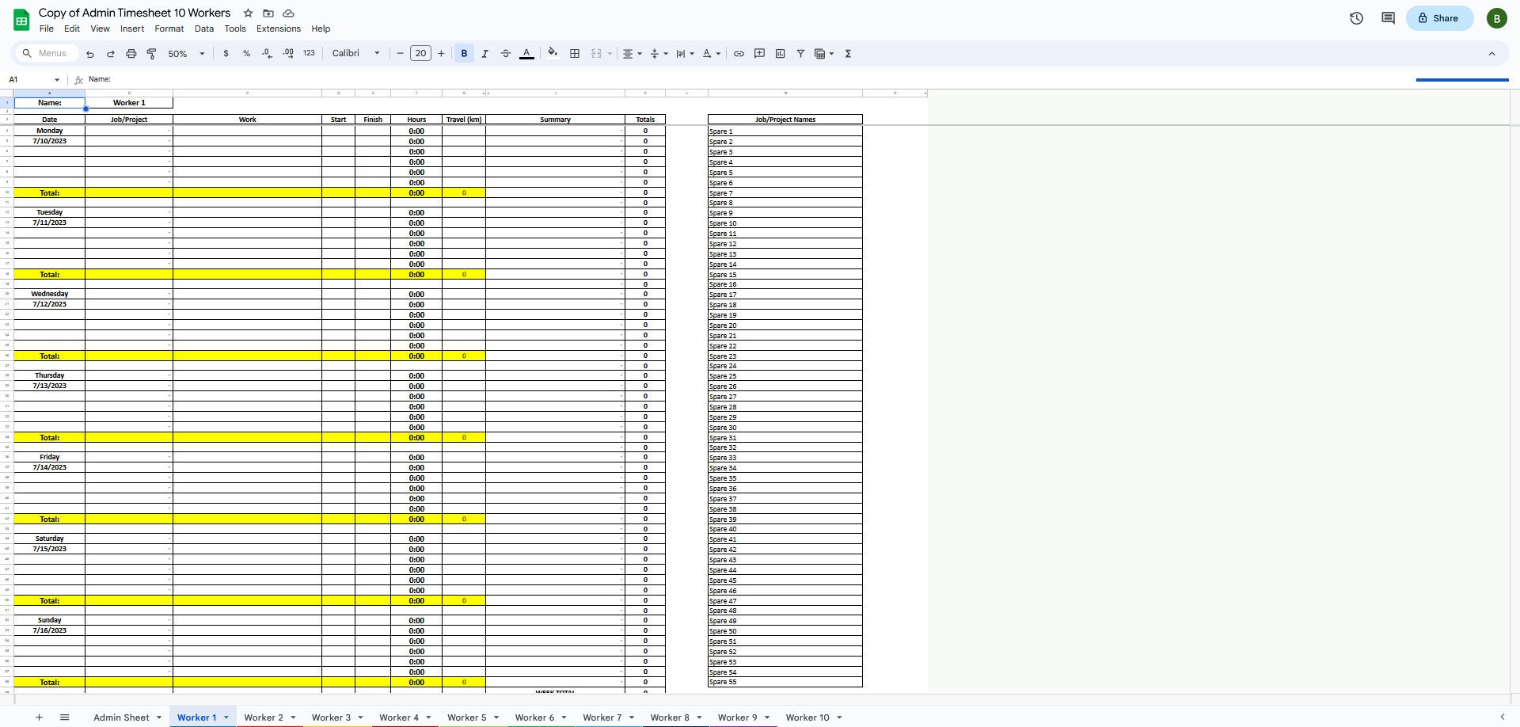Open the Format menu
This screenshot has width=1520, height=727.
169,29
